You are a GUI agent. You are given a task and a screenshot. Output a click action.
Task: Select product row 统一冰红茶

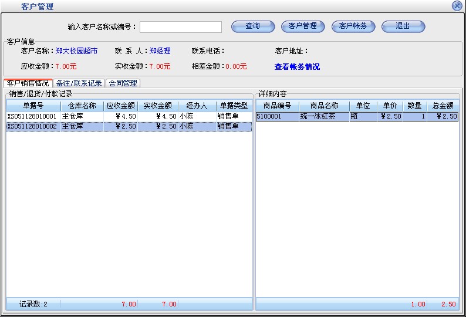(324, 117)
